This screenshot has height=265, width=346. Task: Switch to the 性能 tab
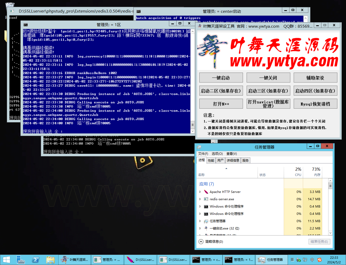pyautogui.click(x=211, y=160)
